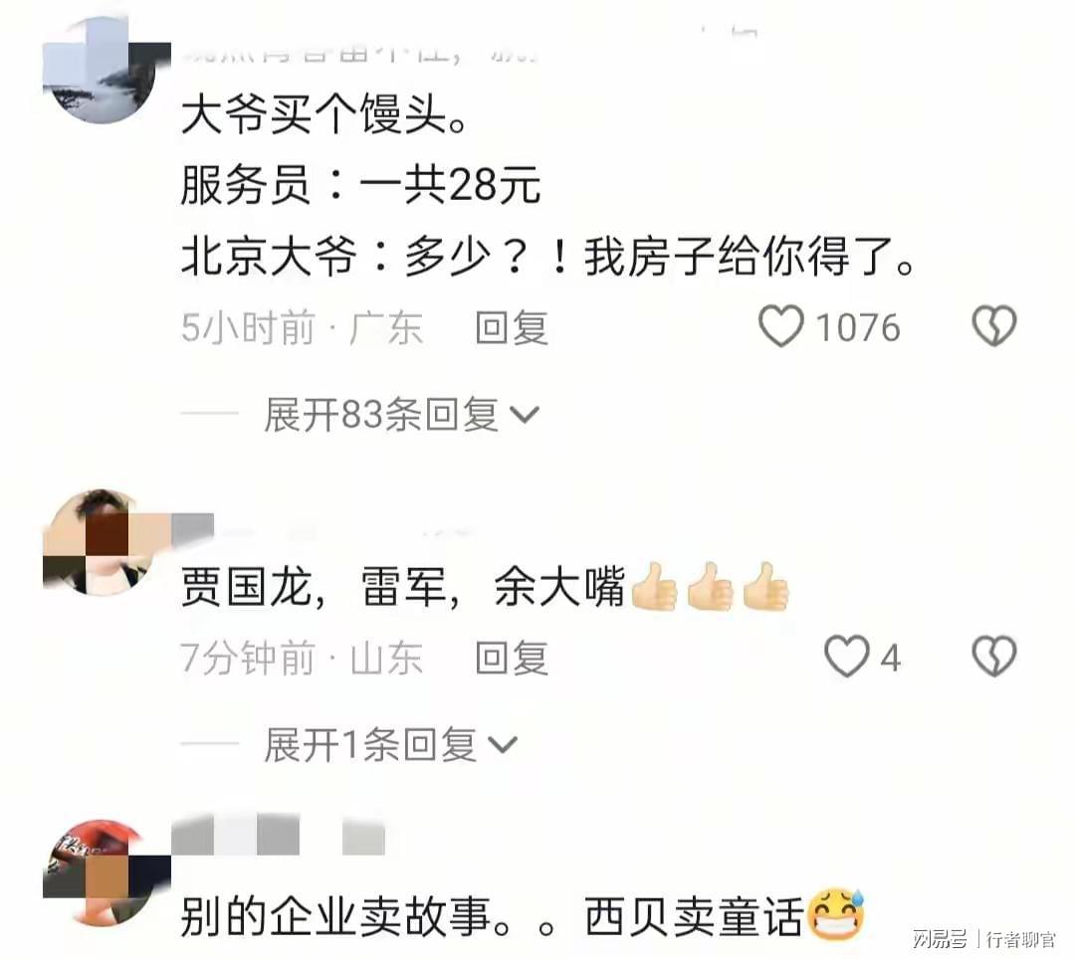Expand the 83 replies thread
Screen dimensions: 1075x959
pyautogui.click(x=402, y=415)
